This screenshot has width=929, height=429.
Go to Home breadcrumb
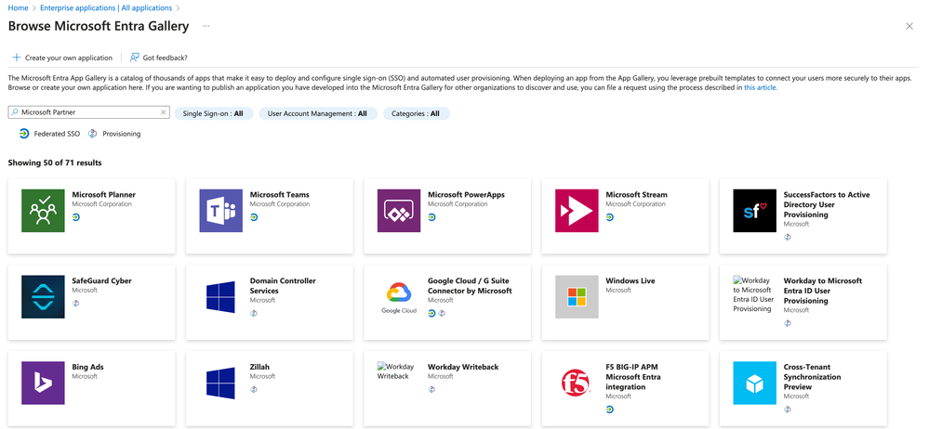coord(18,7)
